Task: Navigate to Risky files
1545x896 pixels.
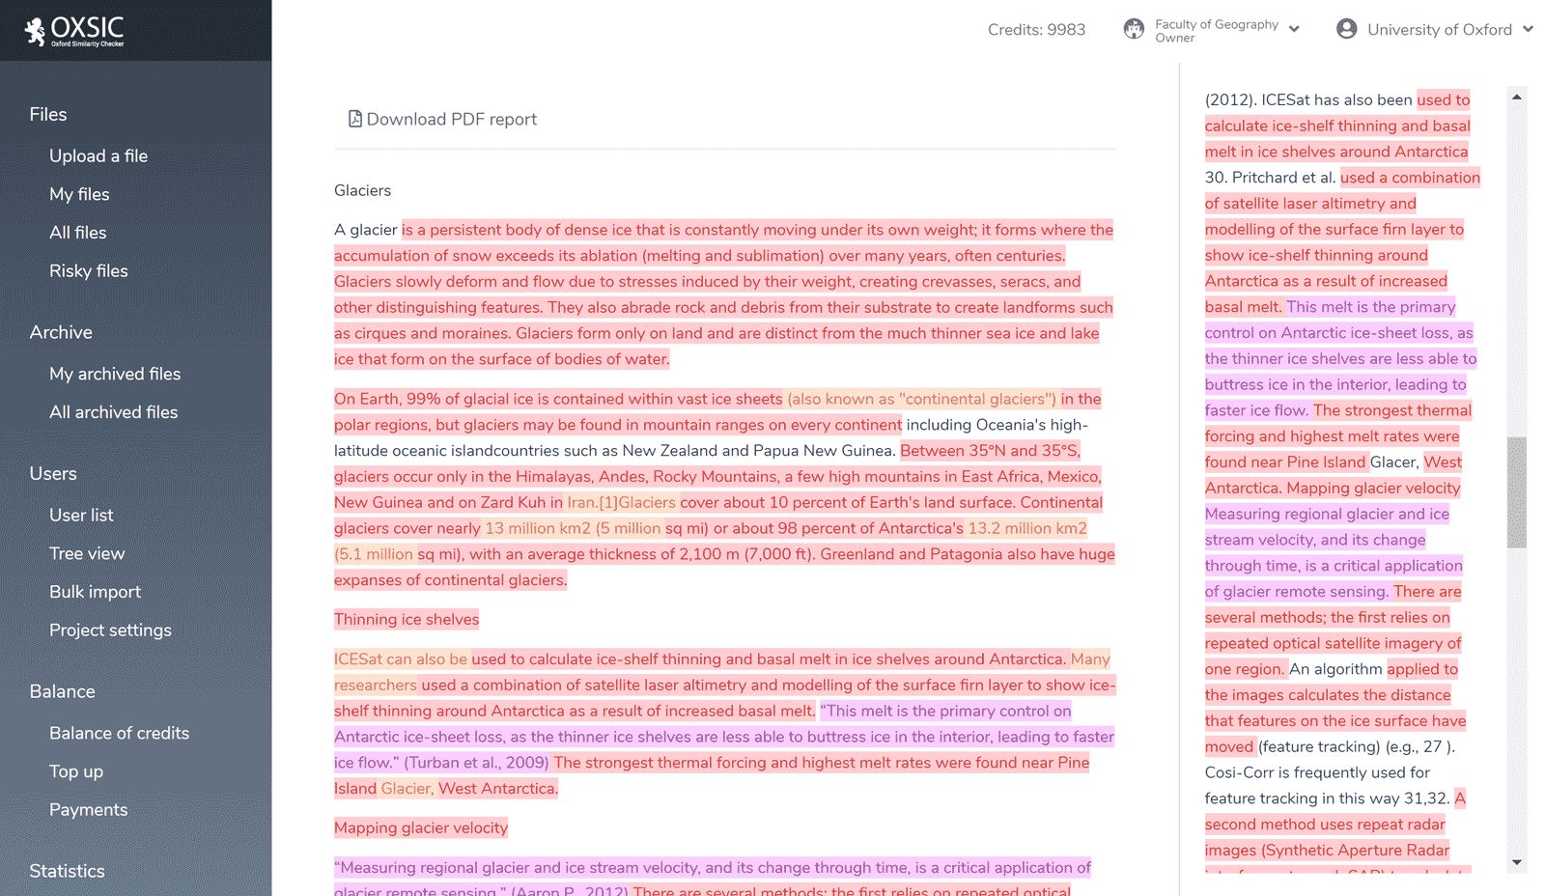Action: tap(88, 271)
